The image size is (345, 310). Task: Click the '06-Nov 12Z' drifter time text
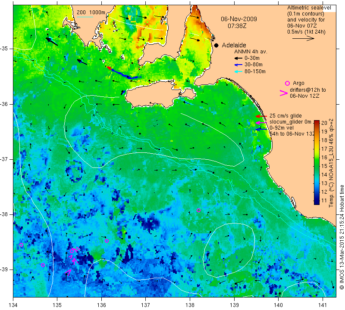pos(304,96)
